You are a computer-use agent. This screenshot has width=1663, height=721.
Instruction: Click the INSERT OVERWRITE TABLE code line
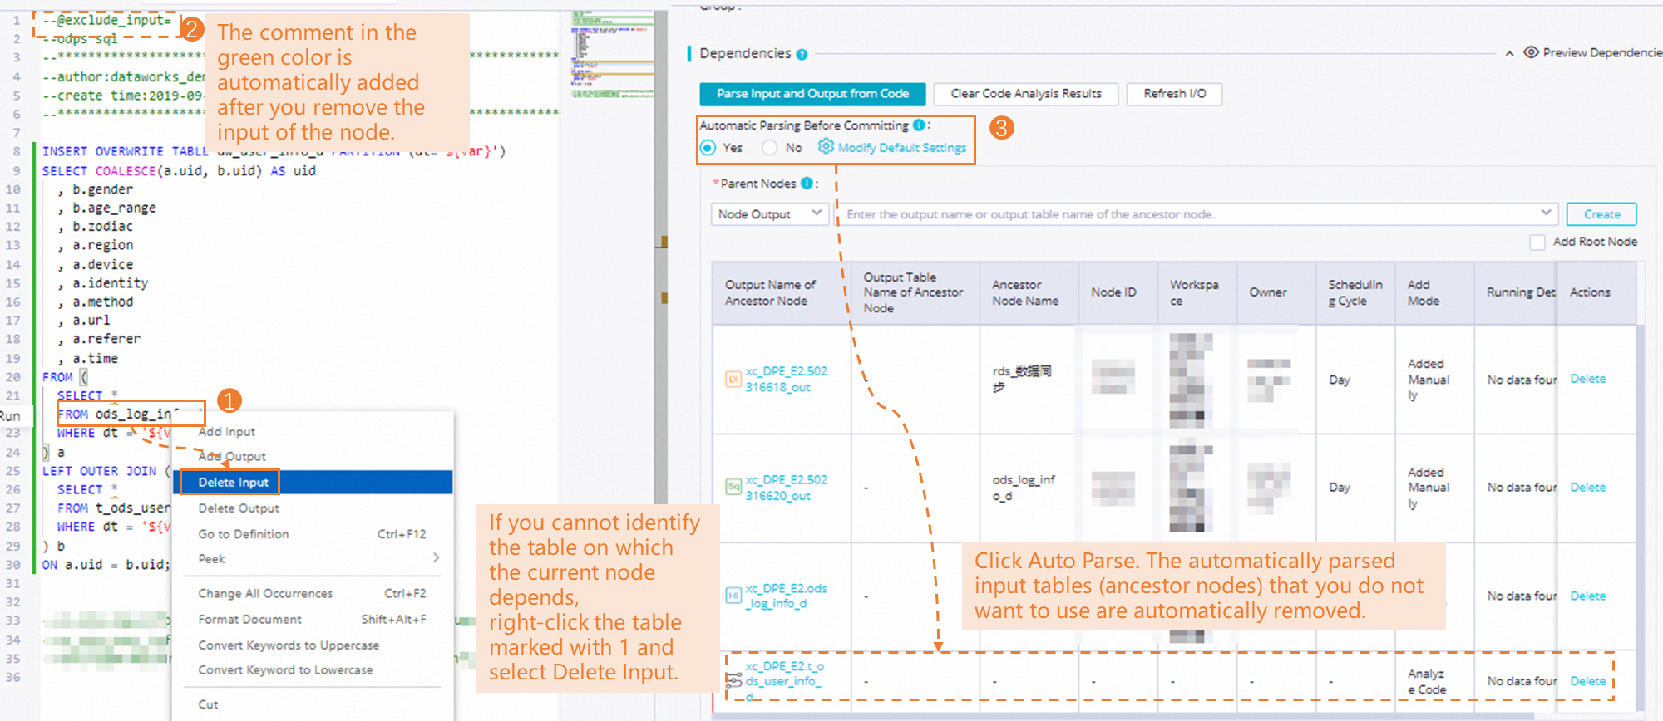(x=274, y=151)
